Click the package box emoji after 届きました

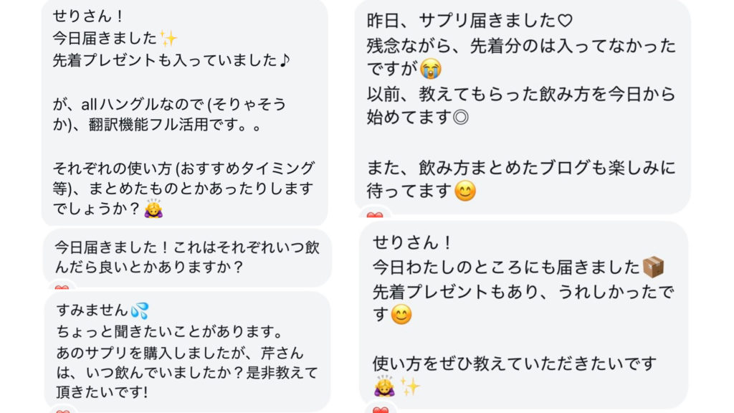pos(653,267)
